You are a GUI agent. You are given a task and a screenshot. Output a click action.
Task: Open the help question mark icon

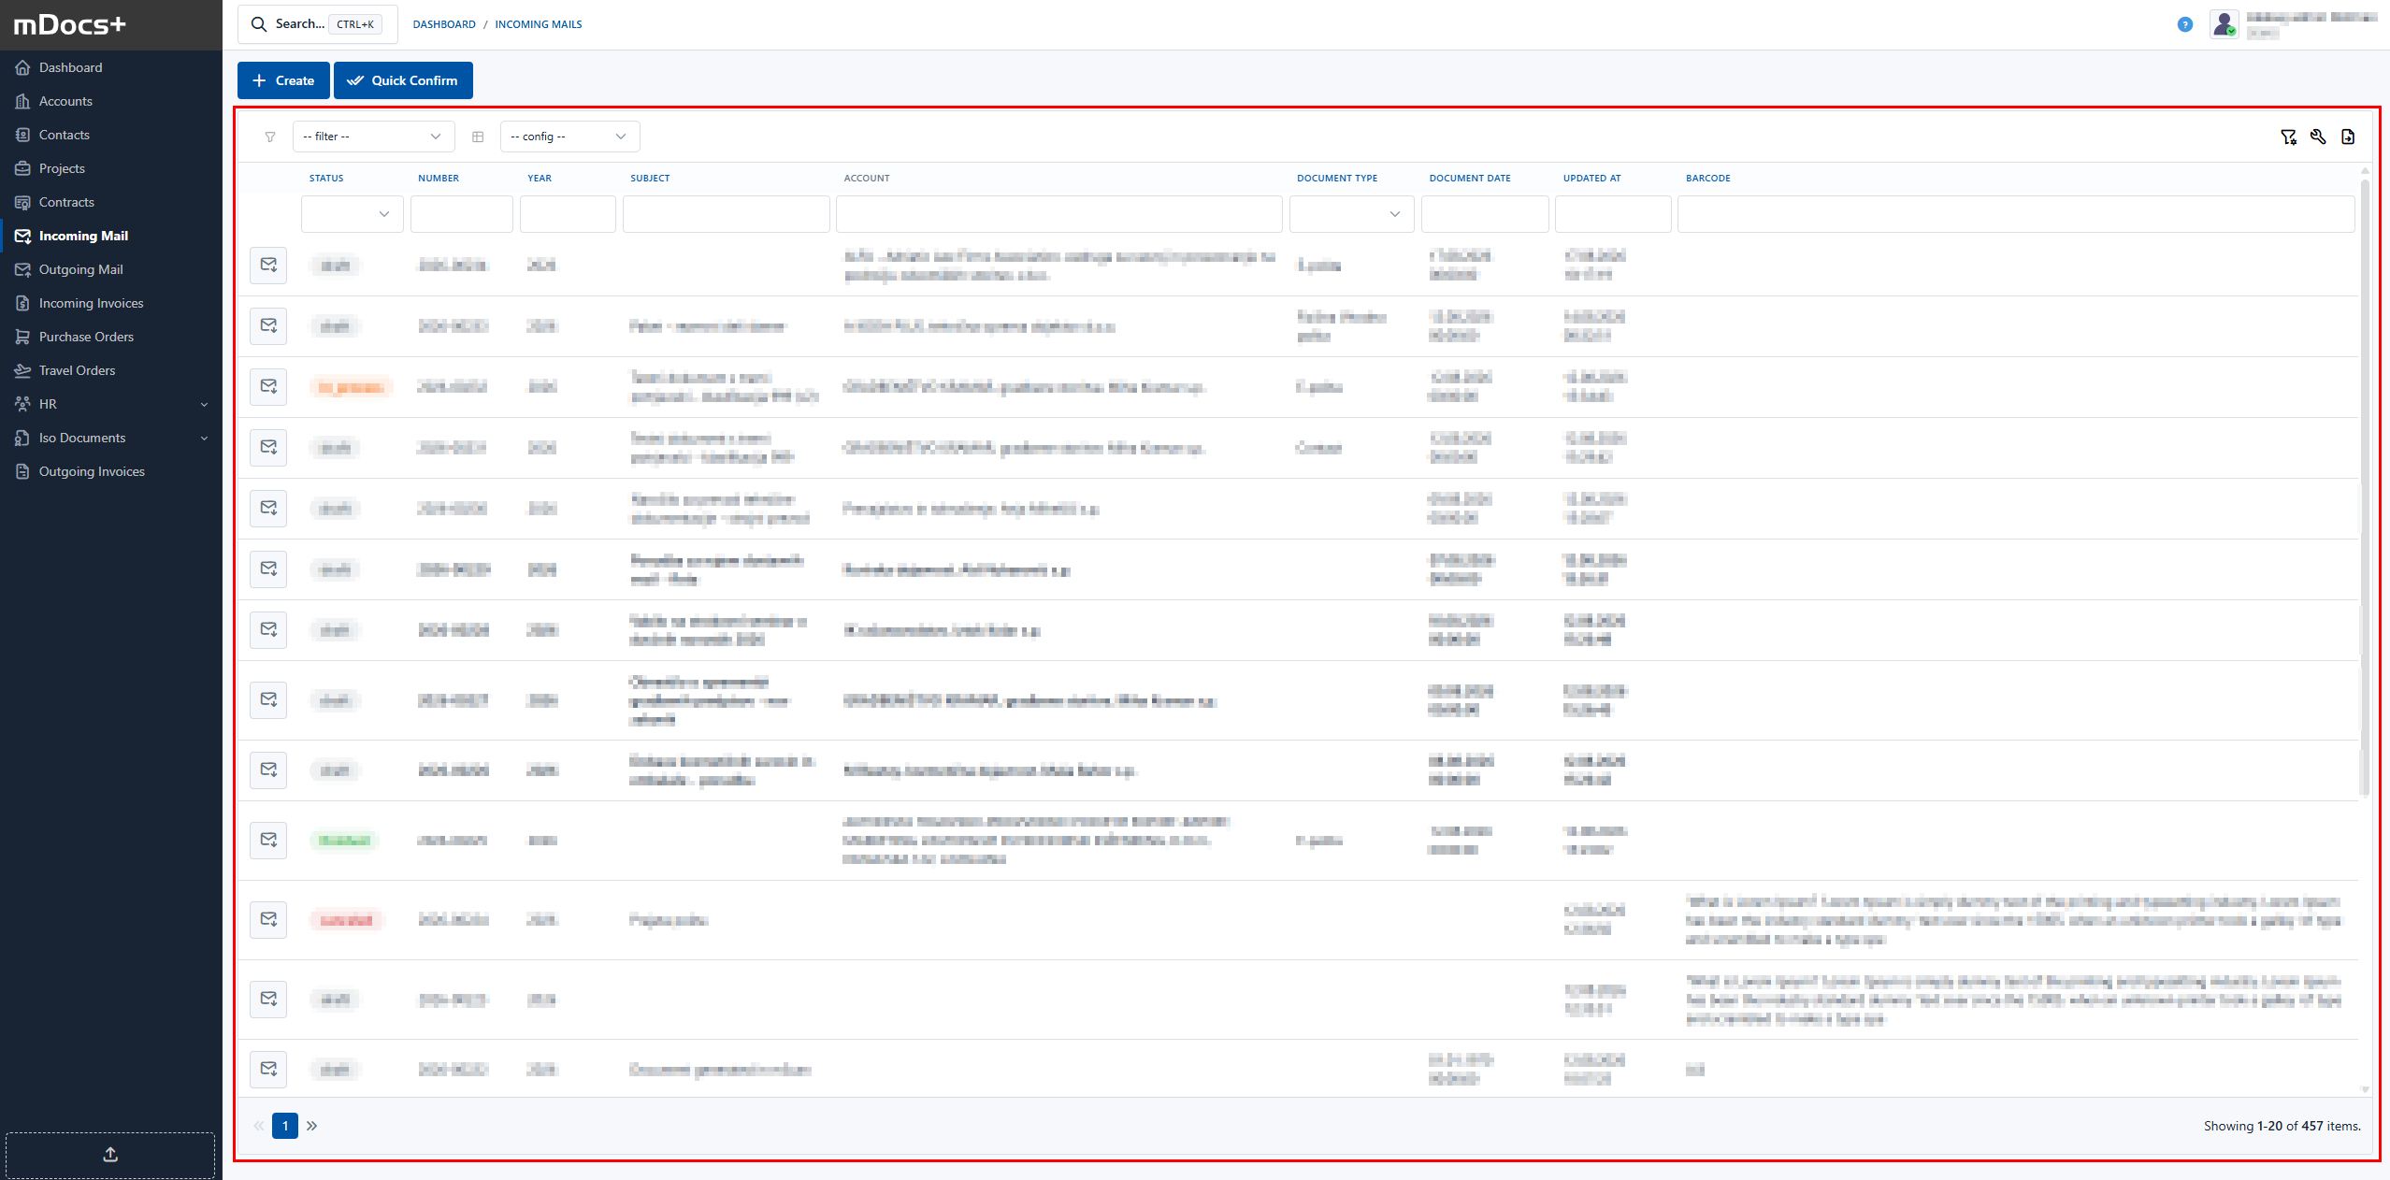tap(2185, 24)
